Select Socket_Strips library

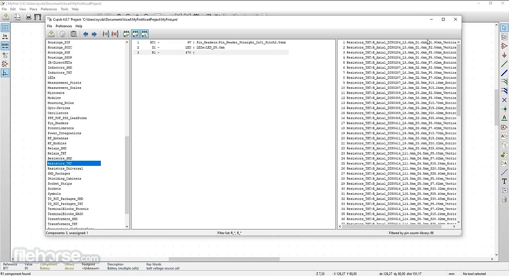pos(60,184)
